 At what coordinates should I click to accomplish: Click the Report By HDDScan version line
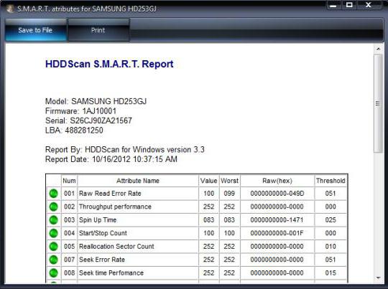pyautogui.click(x=125, y=149)
